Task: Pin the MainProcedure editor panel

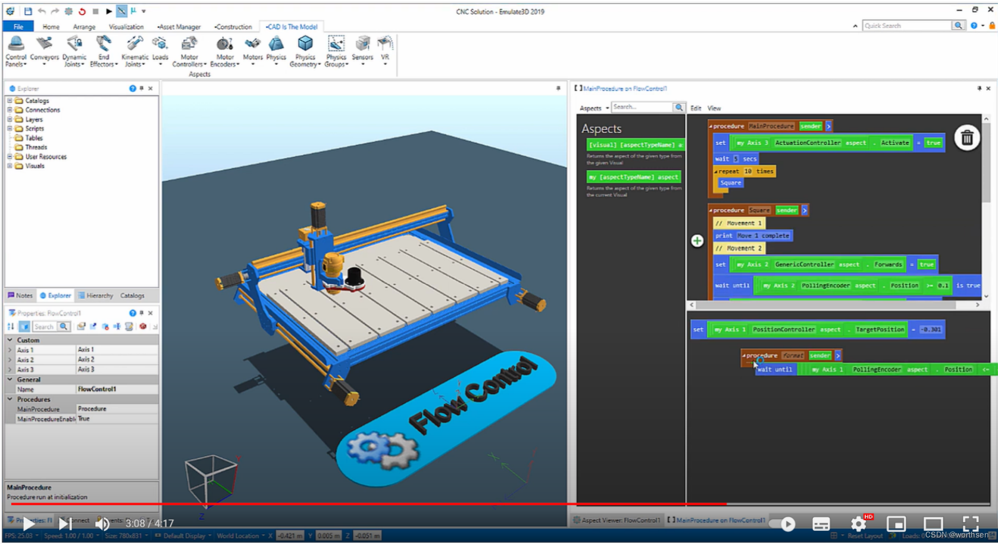Action: tap(979, 88)
